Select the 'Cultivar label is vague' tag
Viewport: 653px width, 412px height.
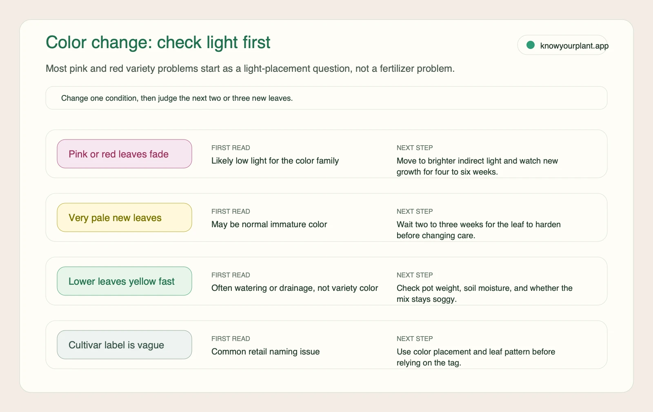[x=124, y=345]
